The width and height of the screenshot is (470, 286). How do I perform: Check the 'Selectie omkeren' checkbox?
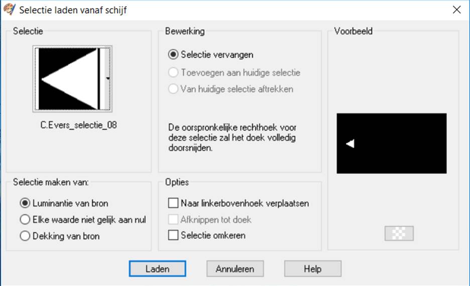pyautogui.click(x=173, y=235)
